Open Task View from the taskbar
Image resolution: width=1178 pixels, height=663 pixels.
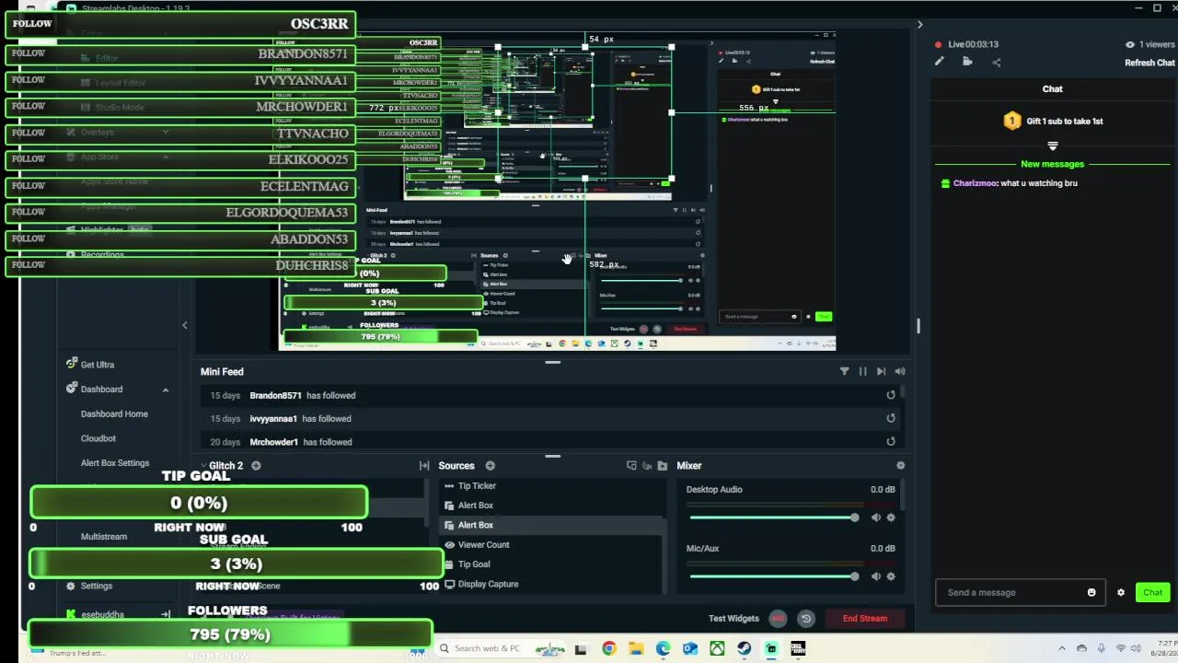point(581,648)
